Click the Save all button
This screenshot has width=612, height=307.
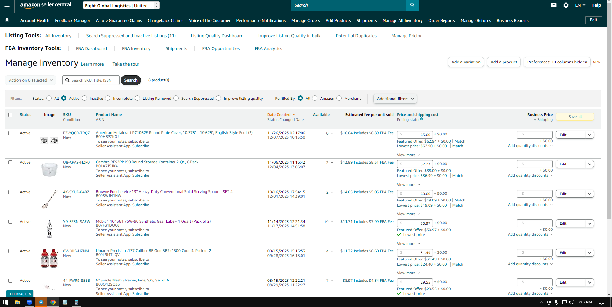575,117
